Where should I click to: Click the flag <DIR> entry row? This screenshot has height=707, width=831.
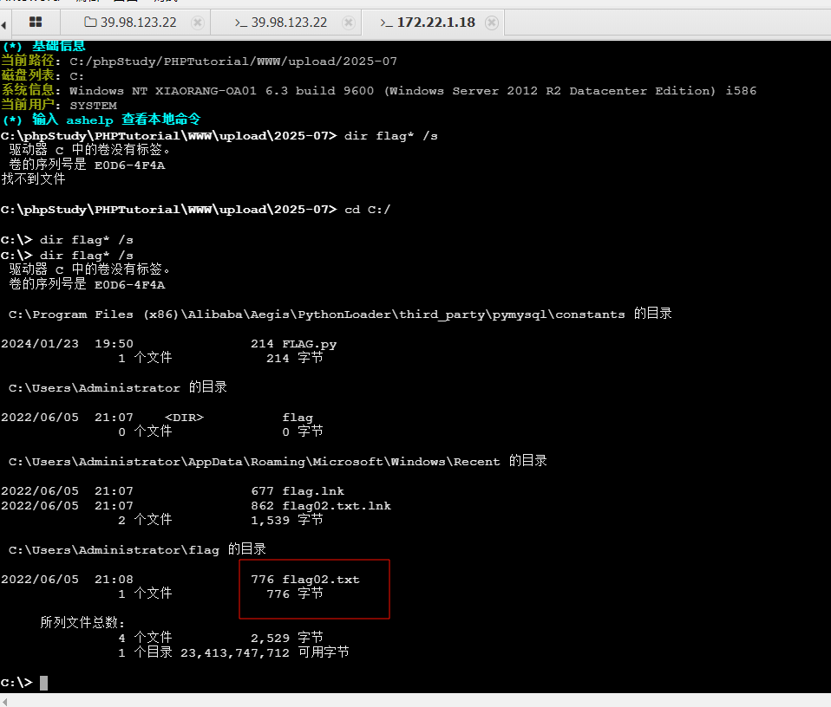tap(157, 418)
